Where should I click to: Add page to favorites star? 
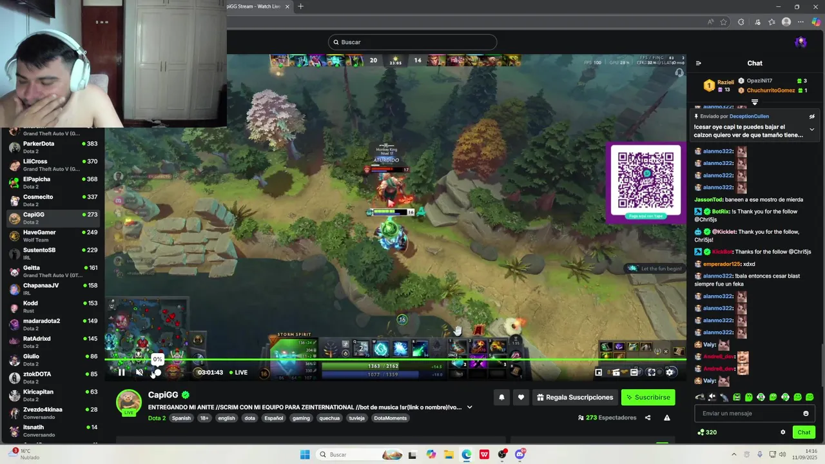click(723, 22)
